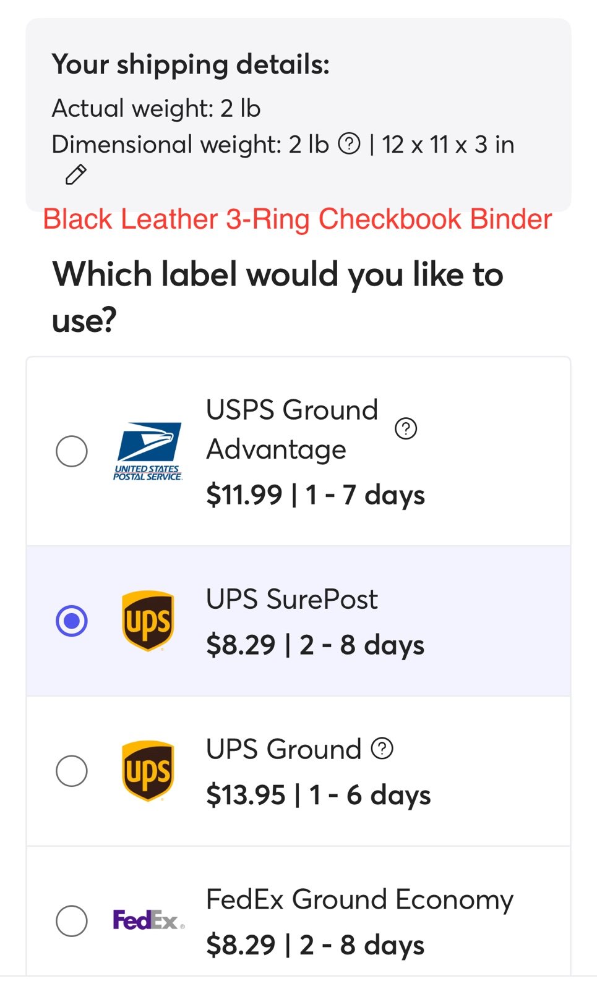Click the UPS SurePost label name

[292, 599]
